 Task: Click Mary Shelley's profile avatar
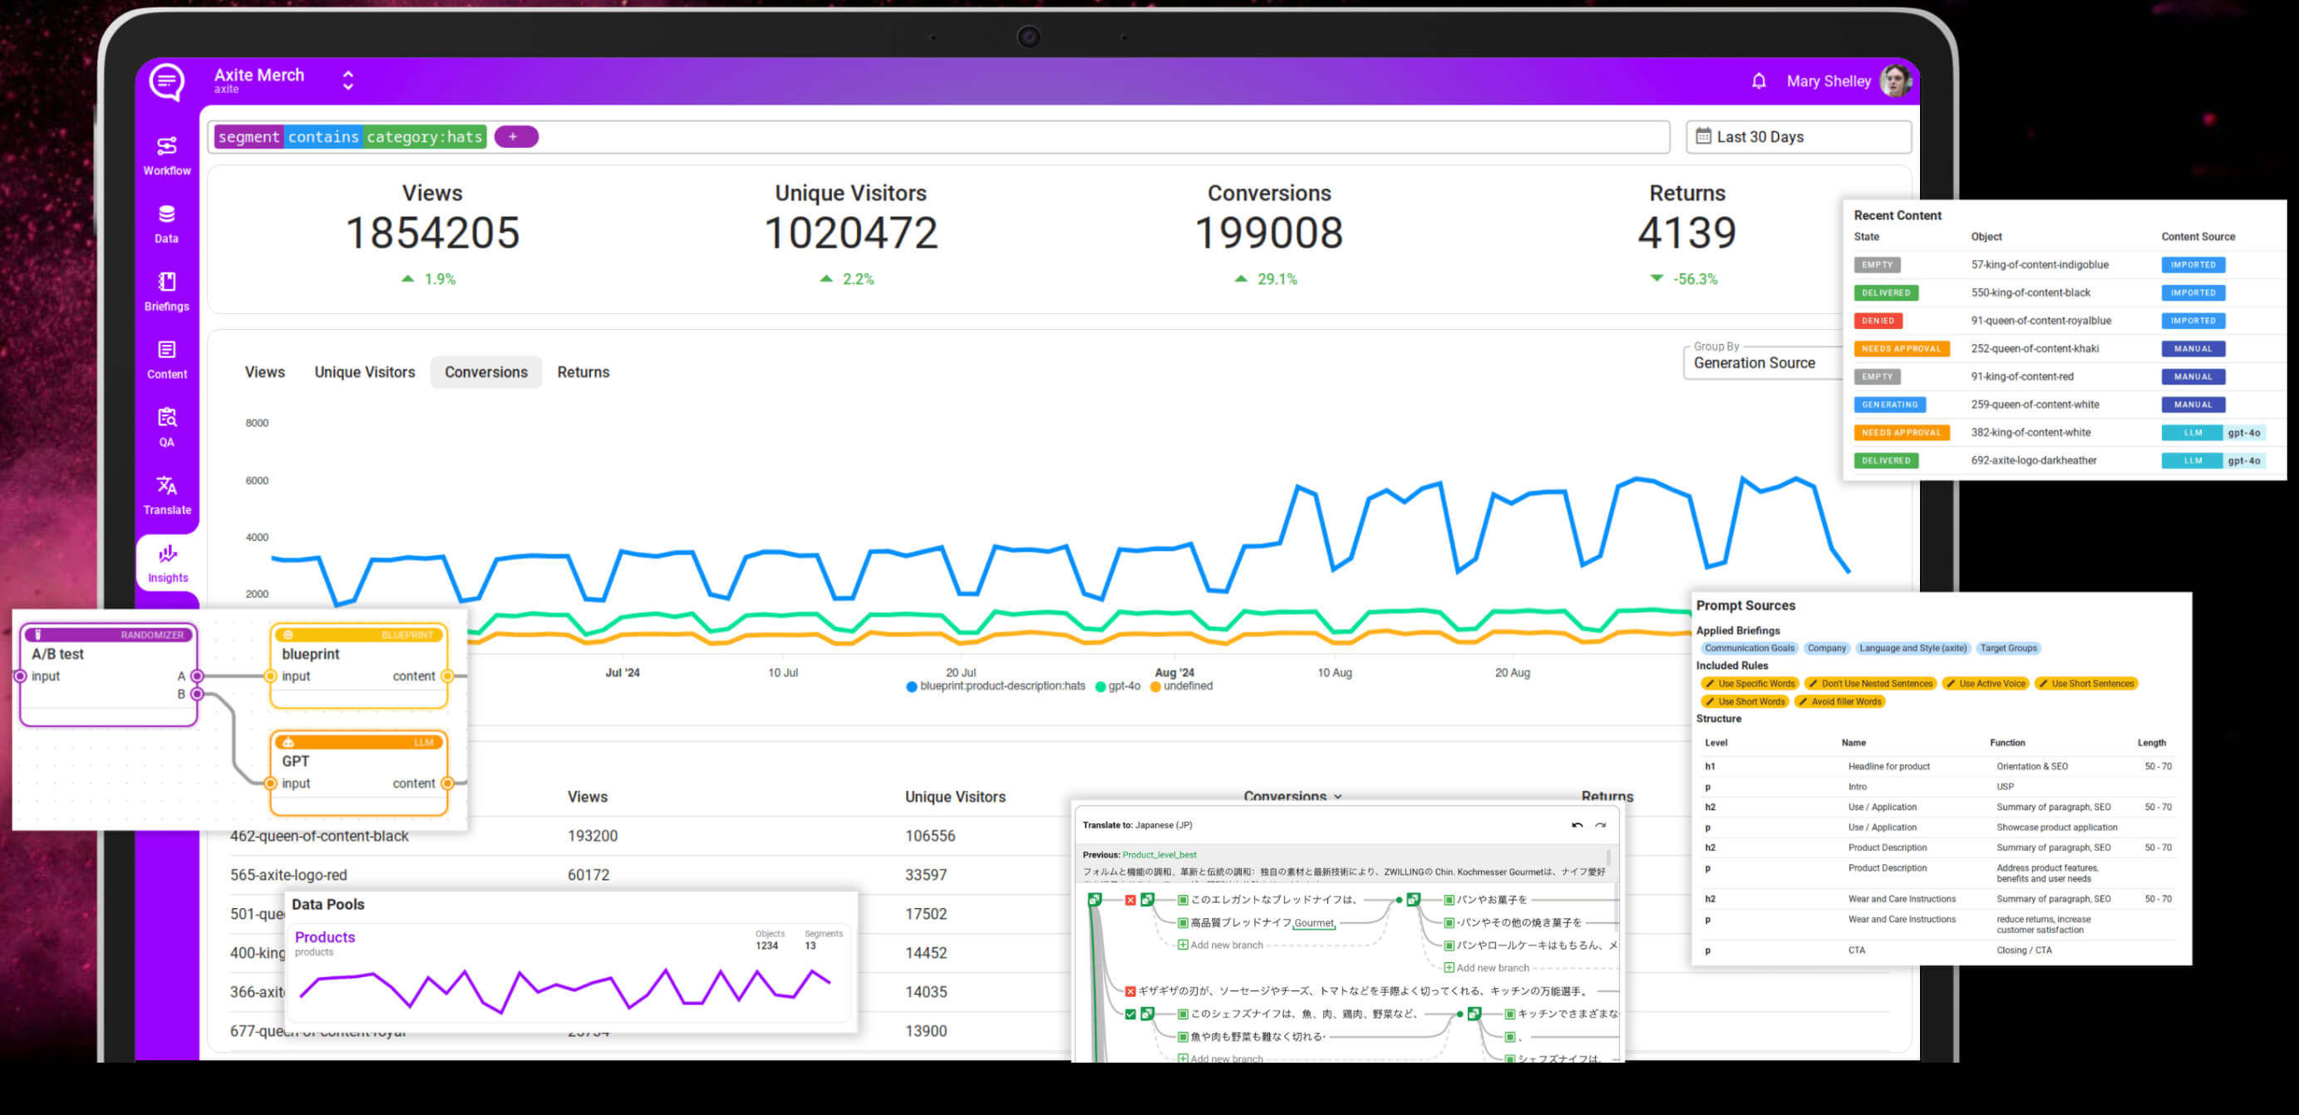tap(1896, 81)
